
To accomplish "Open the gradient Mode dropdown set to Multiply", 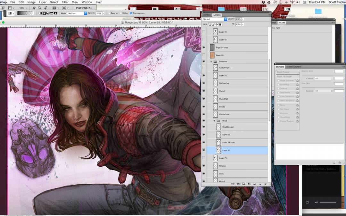I will (x=77, y=13).
